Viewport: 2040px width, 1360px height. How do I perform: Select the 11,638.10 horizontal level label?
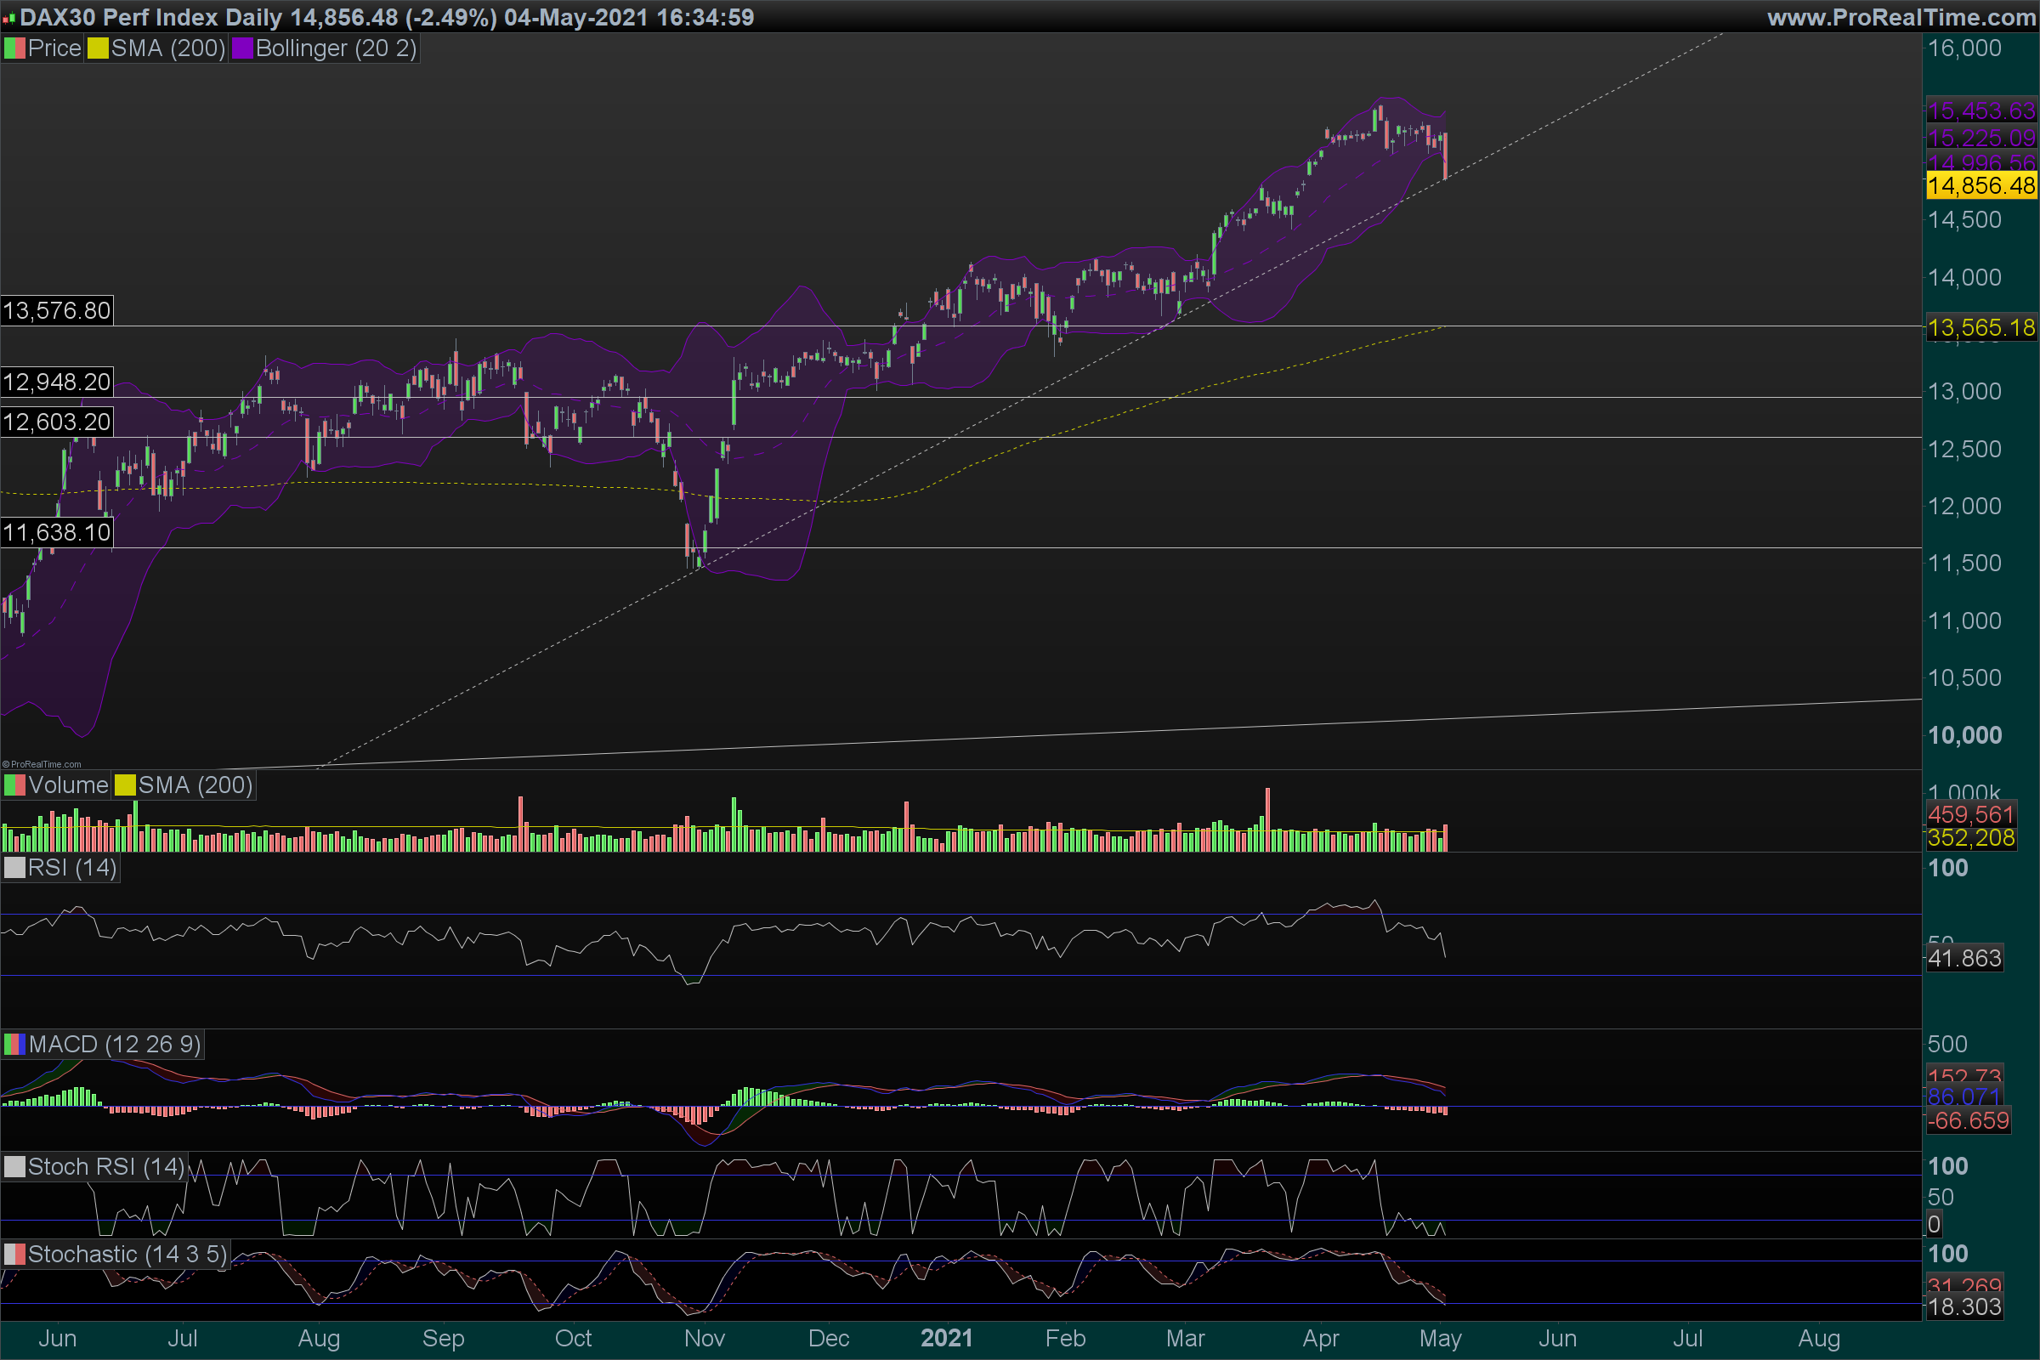(x=56, y=532)
